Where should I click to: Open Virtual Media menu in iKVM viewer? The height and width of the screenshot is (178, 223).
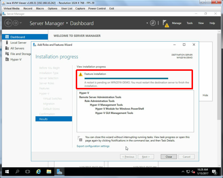(11, 9)
